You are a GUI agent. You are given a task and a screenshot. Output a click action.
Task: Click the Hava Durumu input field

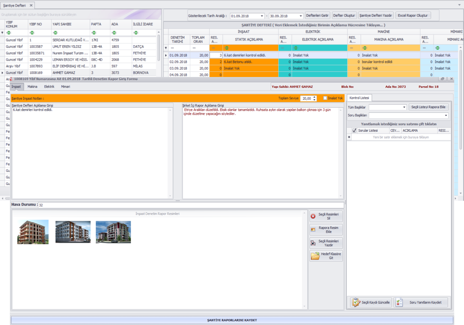click(190, 205)
